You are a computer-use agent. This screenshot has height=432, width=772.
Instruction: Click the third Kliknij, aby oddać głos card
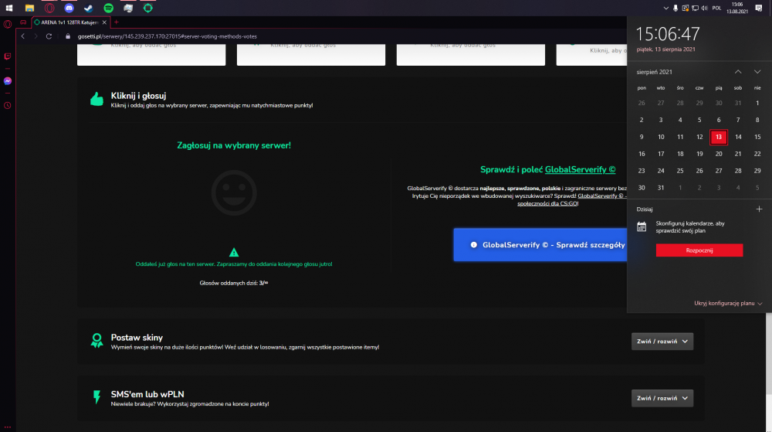point(471,54)
